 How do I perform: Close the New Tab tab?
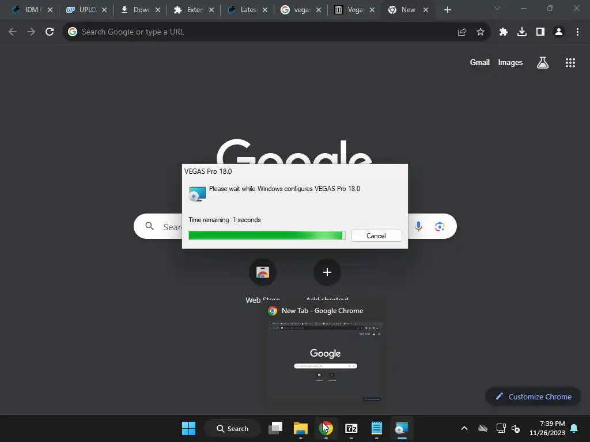[x=426, y=10]
